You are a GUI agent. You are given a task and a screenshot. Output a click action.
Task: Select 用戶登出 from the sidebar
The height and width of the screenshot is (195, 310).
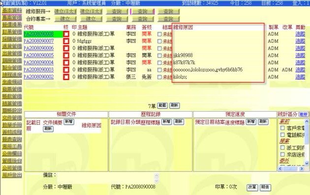click(12, 175)
